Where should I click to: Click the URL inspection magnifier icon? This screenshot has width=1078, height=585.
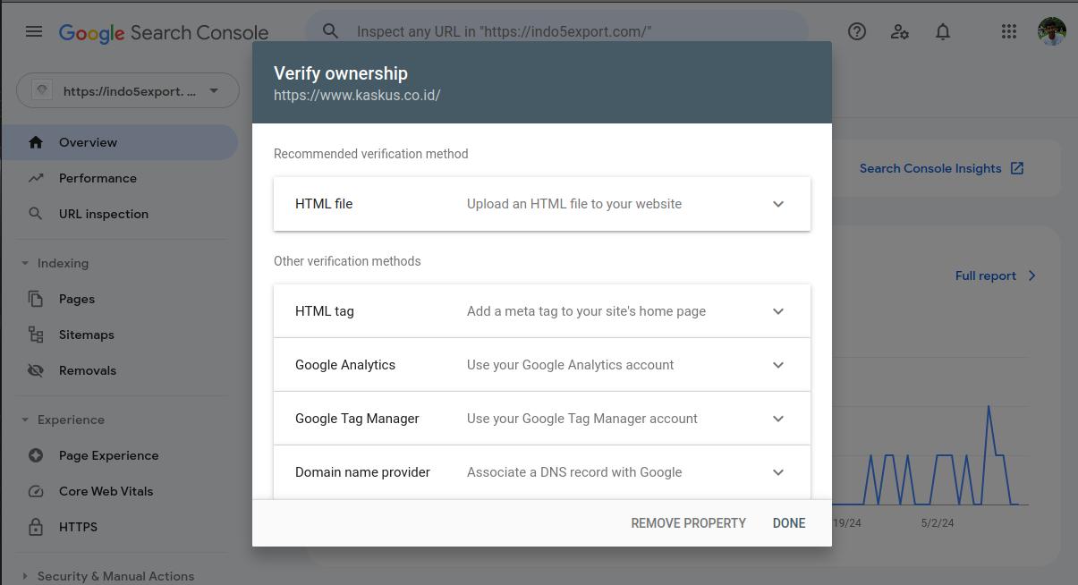pyautogui.click(x=36, y=214)
